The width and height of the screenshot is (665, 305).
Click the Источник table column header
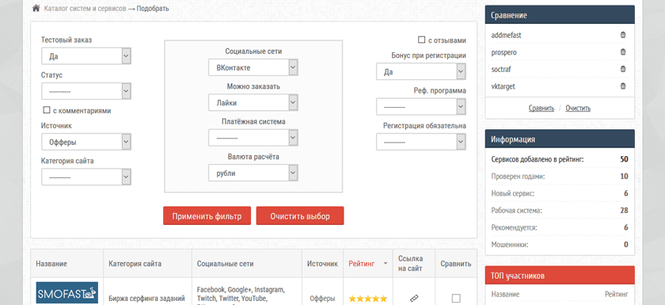coord(322,264)
